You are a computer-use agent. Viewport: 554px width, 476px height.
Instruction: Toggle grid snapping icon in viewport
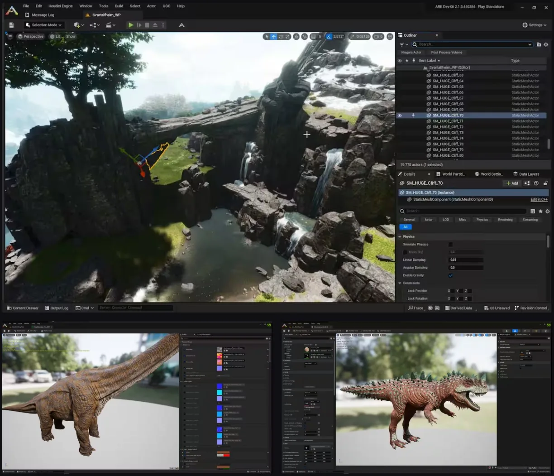[313, 36]
